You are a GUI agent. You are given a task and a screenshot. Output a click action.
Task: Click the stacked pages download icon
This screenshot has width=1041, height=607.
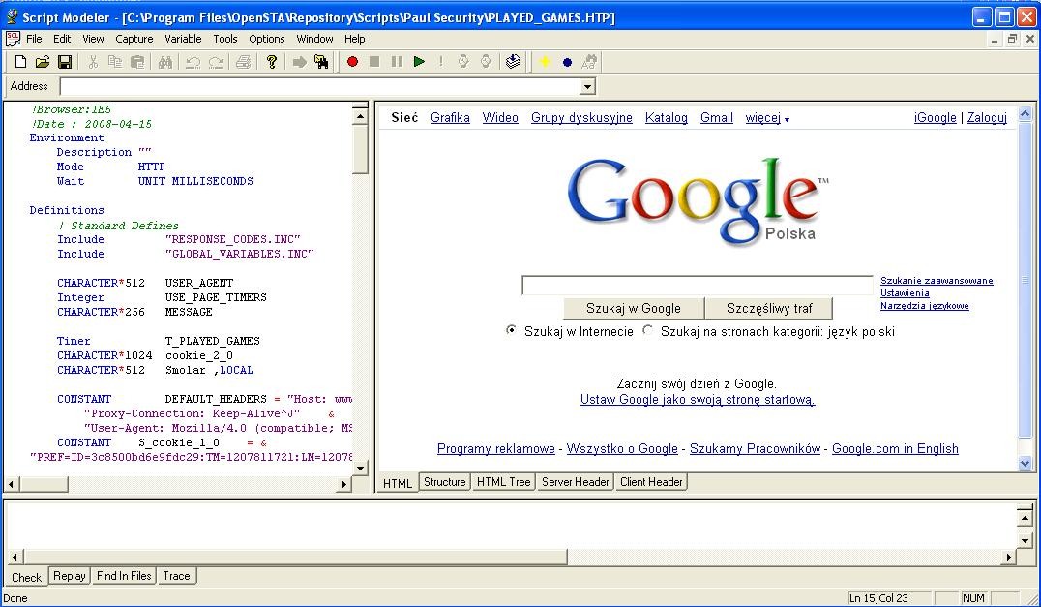click(x=513, y=62)
